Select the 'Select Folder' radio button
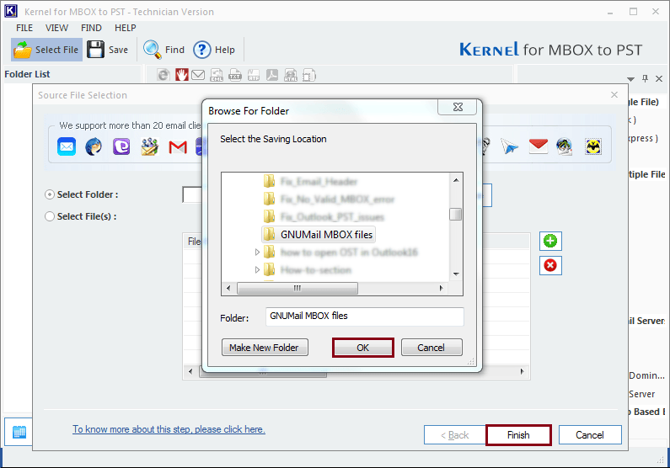The image size is (670, 468). pyautogui.click(x=50, y=194)
